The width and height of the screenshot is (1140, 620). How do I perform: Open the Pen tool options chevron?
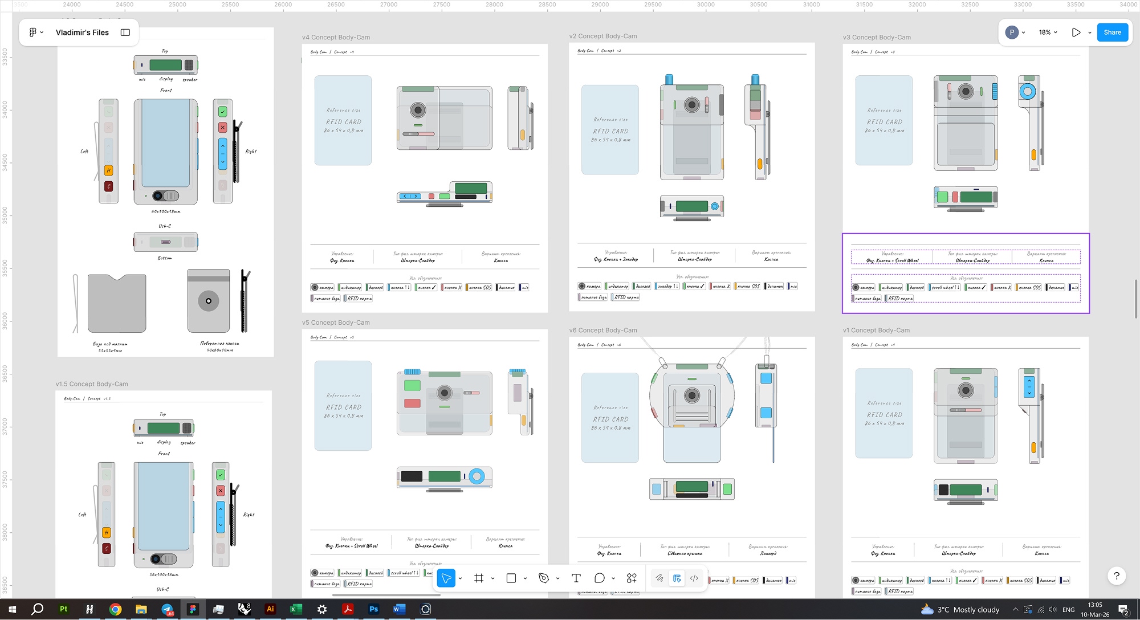coord(557,578)
